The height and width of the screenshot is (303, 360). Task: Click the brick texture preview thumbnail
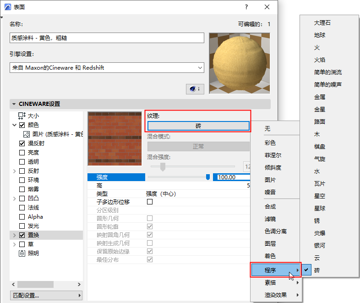115,138
